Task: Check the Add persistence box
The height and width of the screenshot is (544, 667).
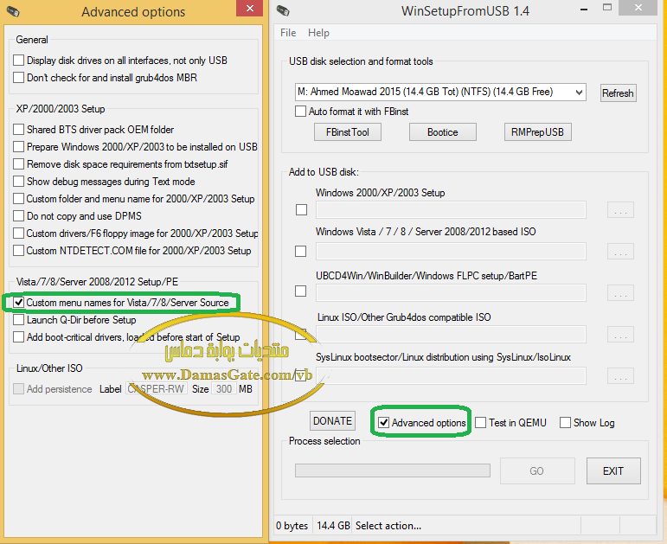Action: (x=18, y=388)
